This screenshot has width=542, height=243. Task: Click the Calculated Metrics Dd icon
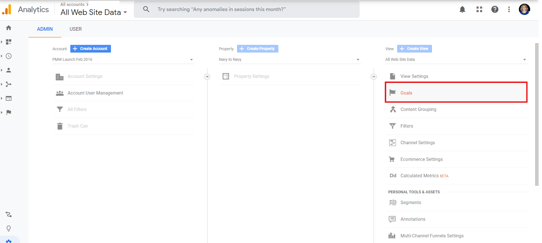(x=393, y=176)
